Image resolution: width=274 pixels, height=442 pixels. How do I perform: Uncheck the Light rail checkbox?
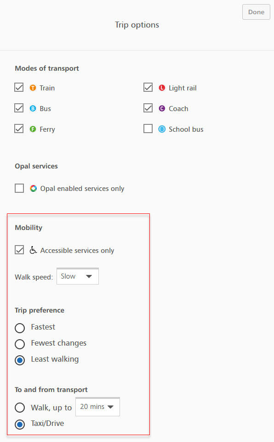click(x=148, y=87)
